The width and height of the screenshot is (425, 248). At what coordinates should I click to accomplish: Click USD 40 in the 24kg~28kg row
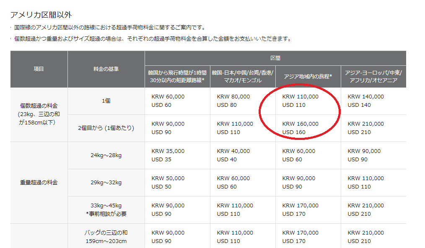[227, 160]
